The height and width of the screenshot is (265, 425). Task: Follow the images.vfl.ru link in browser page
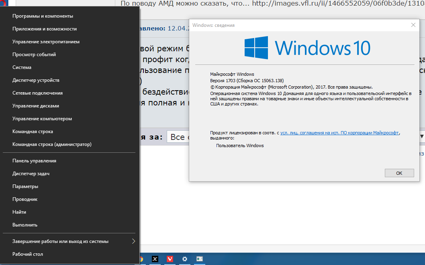pos(338,3)
